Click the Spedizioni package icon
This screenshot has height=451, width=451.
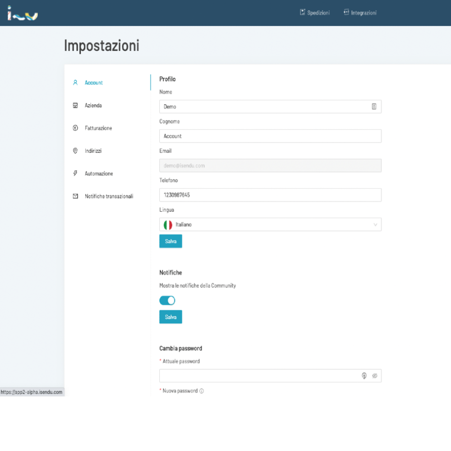[302, 12]
